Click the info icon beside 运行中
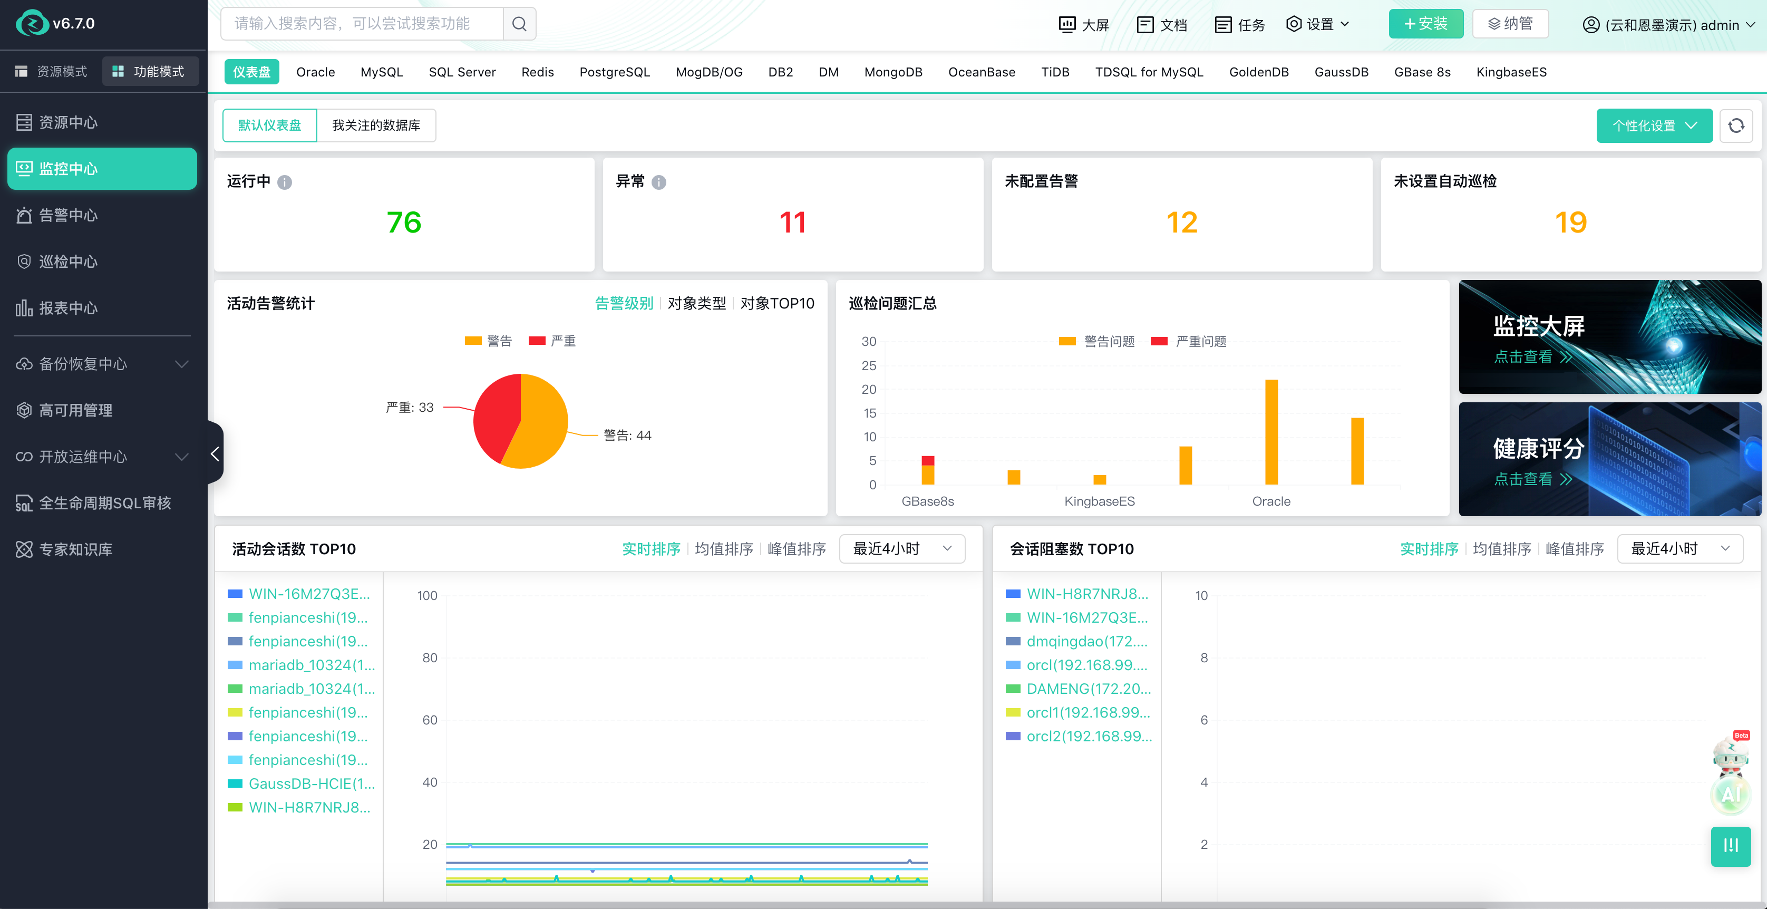Viewport: 1767px width, 909px height. click(x=285, y=182)
